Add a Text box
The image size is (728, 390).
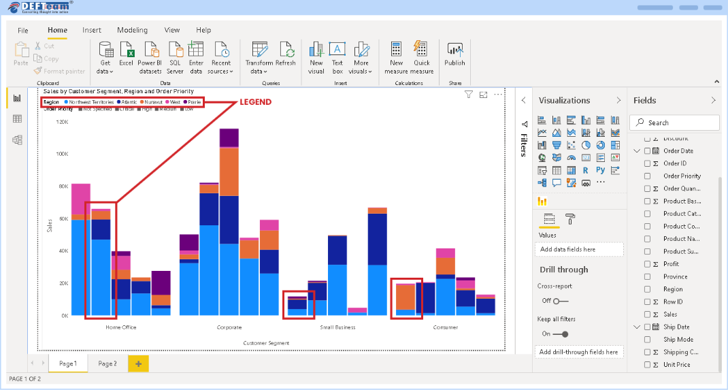click(x=337, y=50)
